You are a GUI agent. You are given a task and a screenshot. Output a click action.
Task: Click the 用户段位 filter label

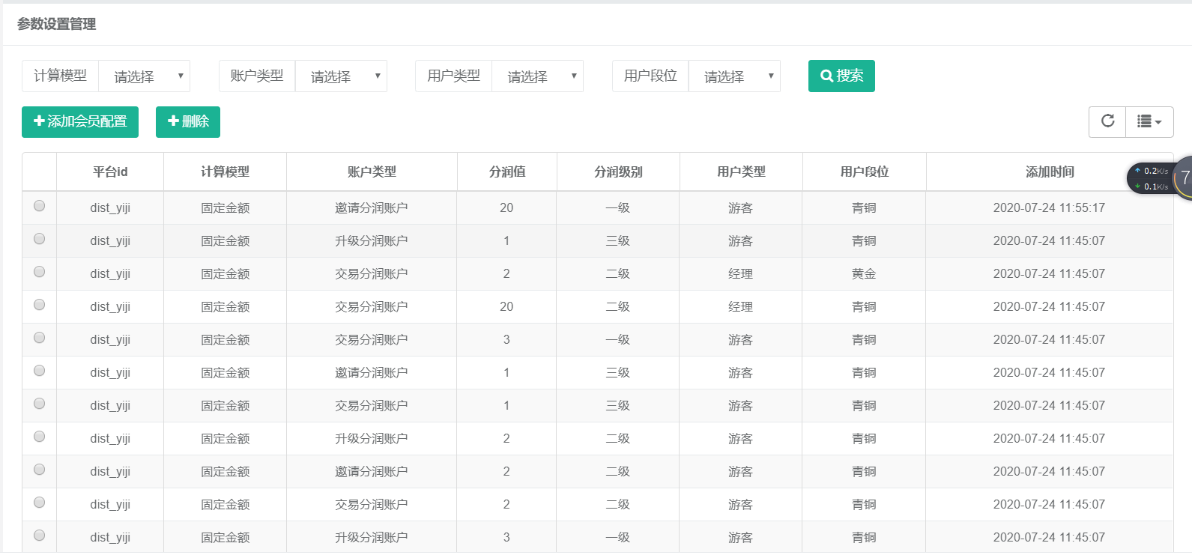pos(650,76)
